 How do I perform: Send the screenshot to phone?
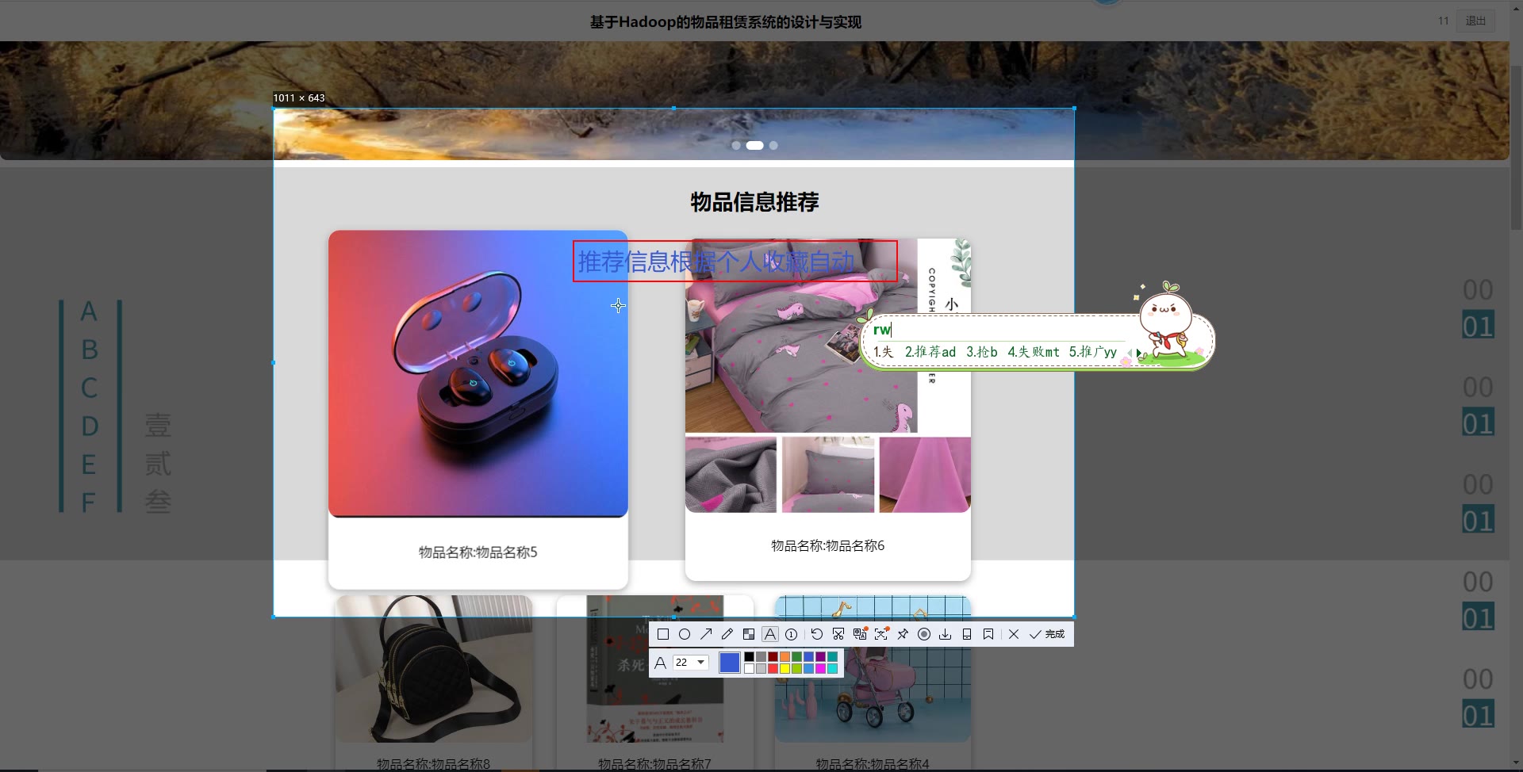point(967,634)
